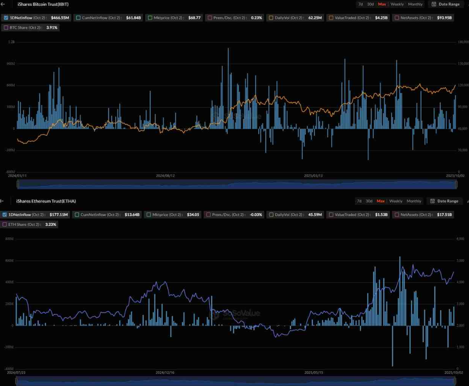
Task: Switch ETHA chart to Monthly view
Action: click(414, 201)
